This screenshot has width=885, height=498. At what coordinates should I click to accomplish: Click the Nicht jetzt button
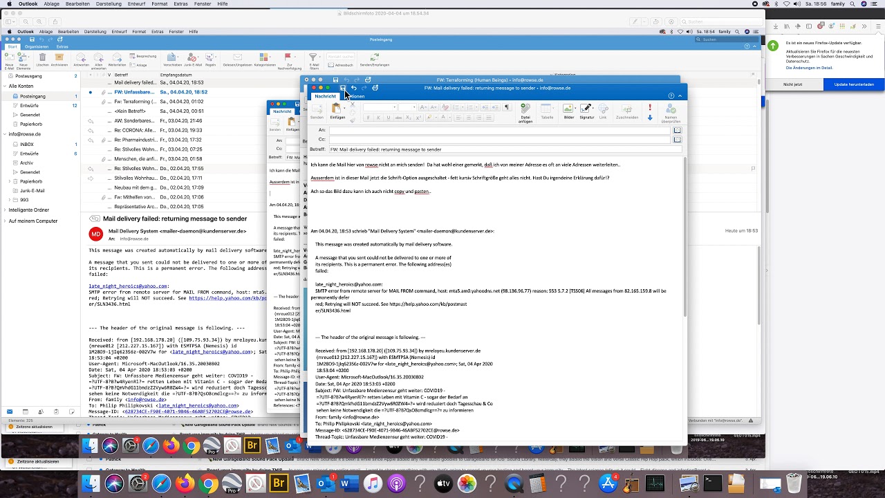click(x=792, y=84)
